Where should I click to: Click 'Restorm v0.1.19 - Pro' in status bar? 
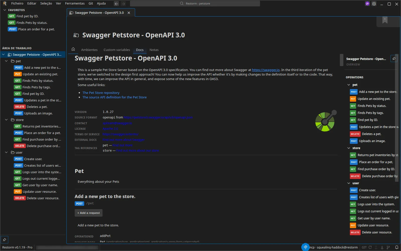click(x=17, y=247)
